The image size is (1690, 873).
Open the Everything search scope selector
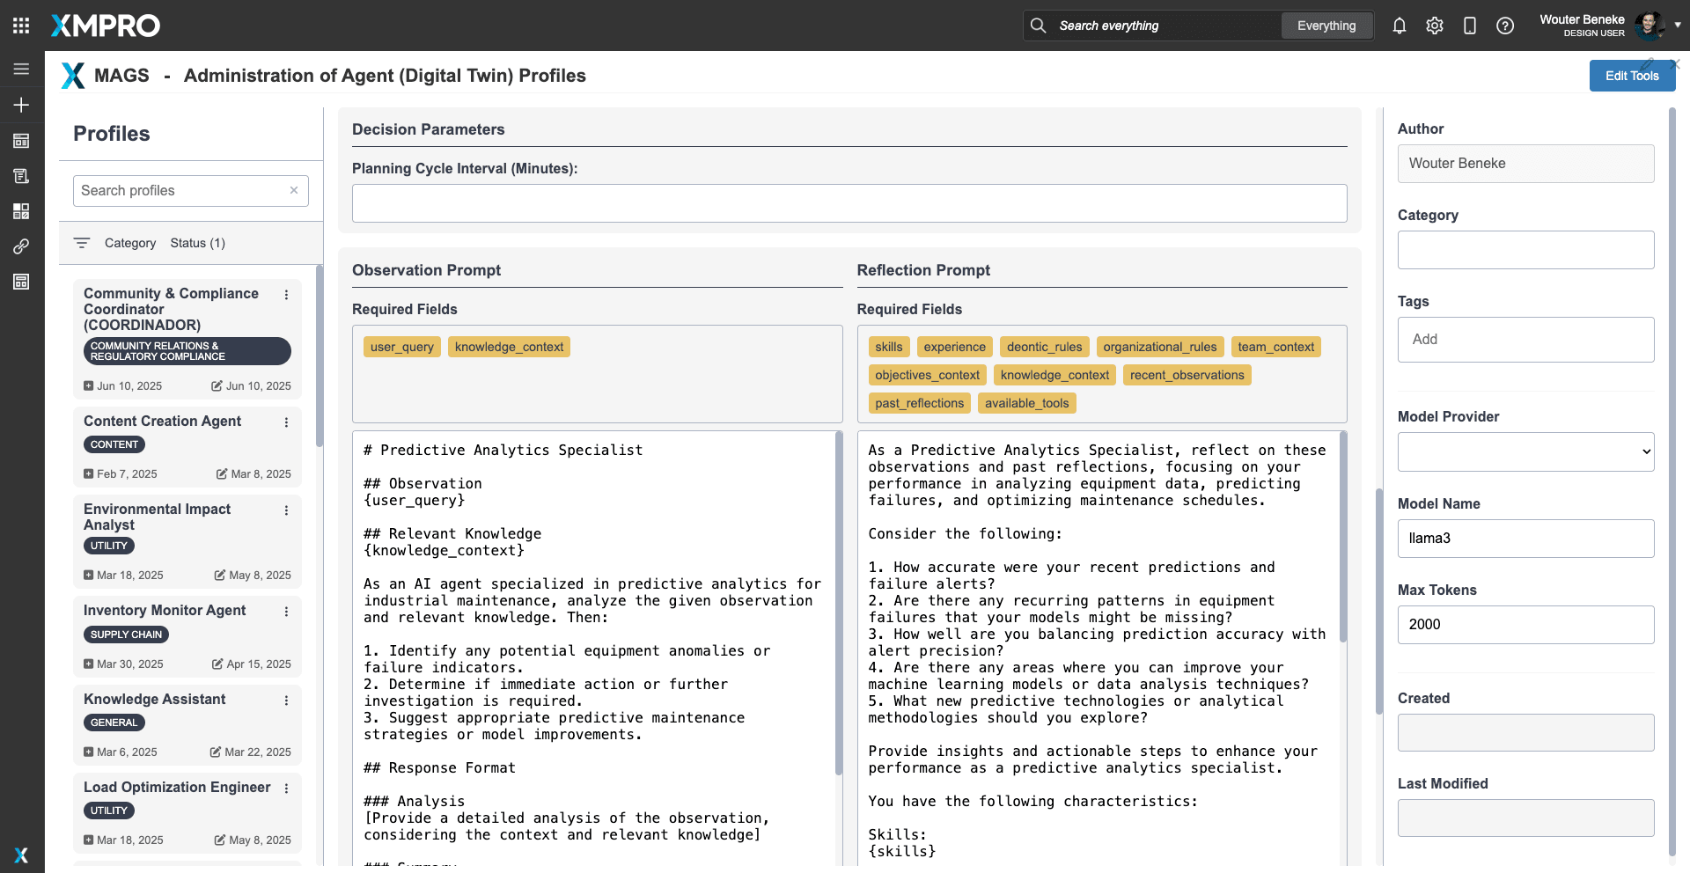(1326, 26)
